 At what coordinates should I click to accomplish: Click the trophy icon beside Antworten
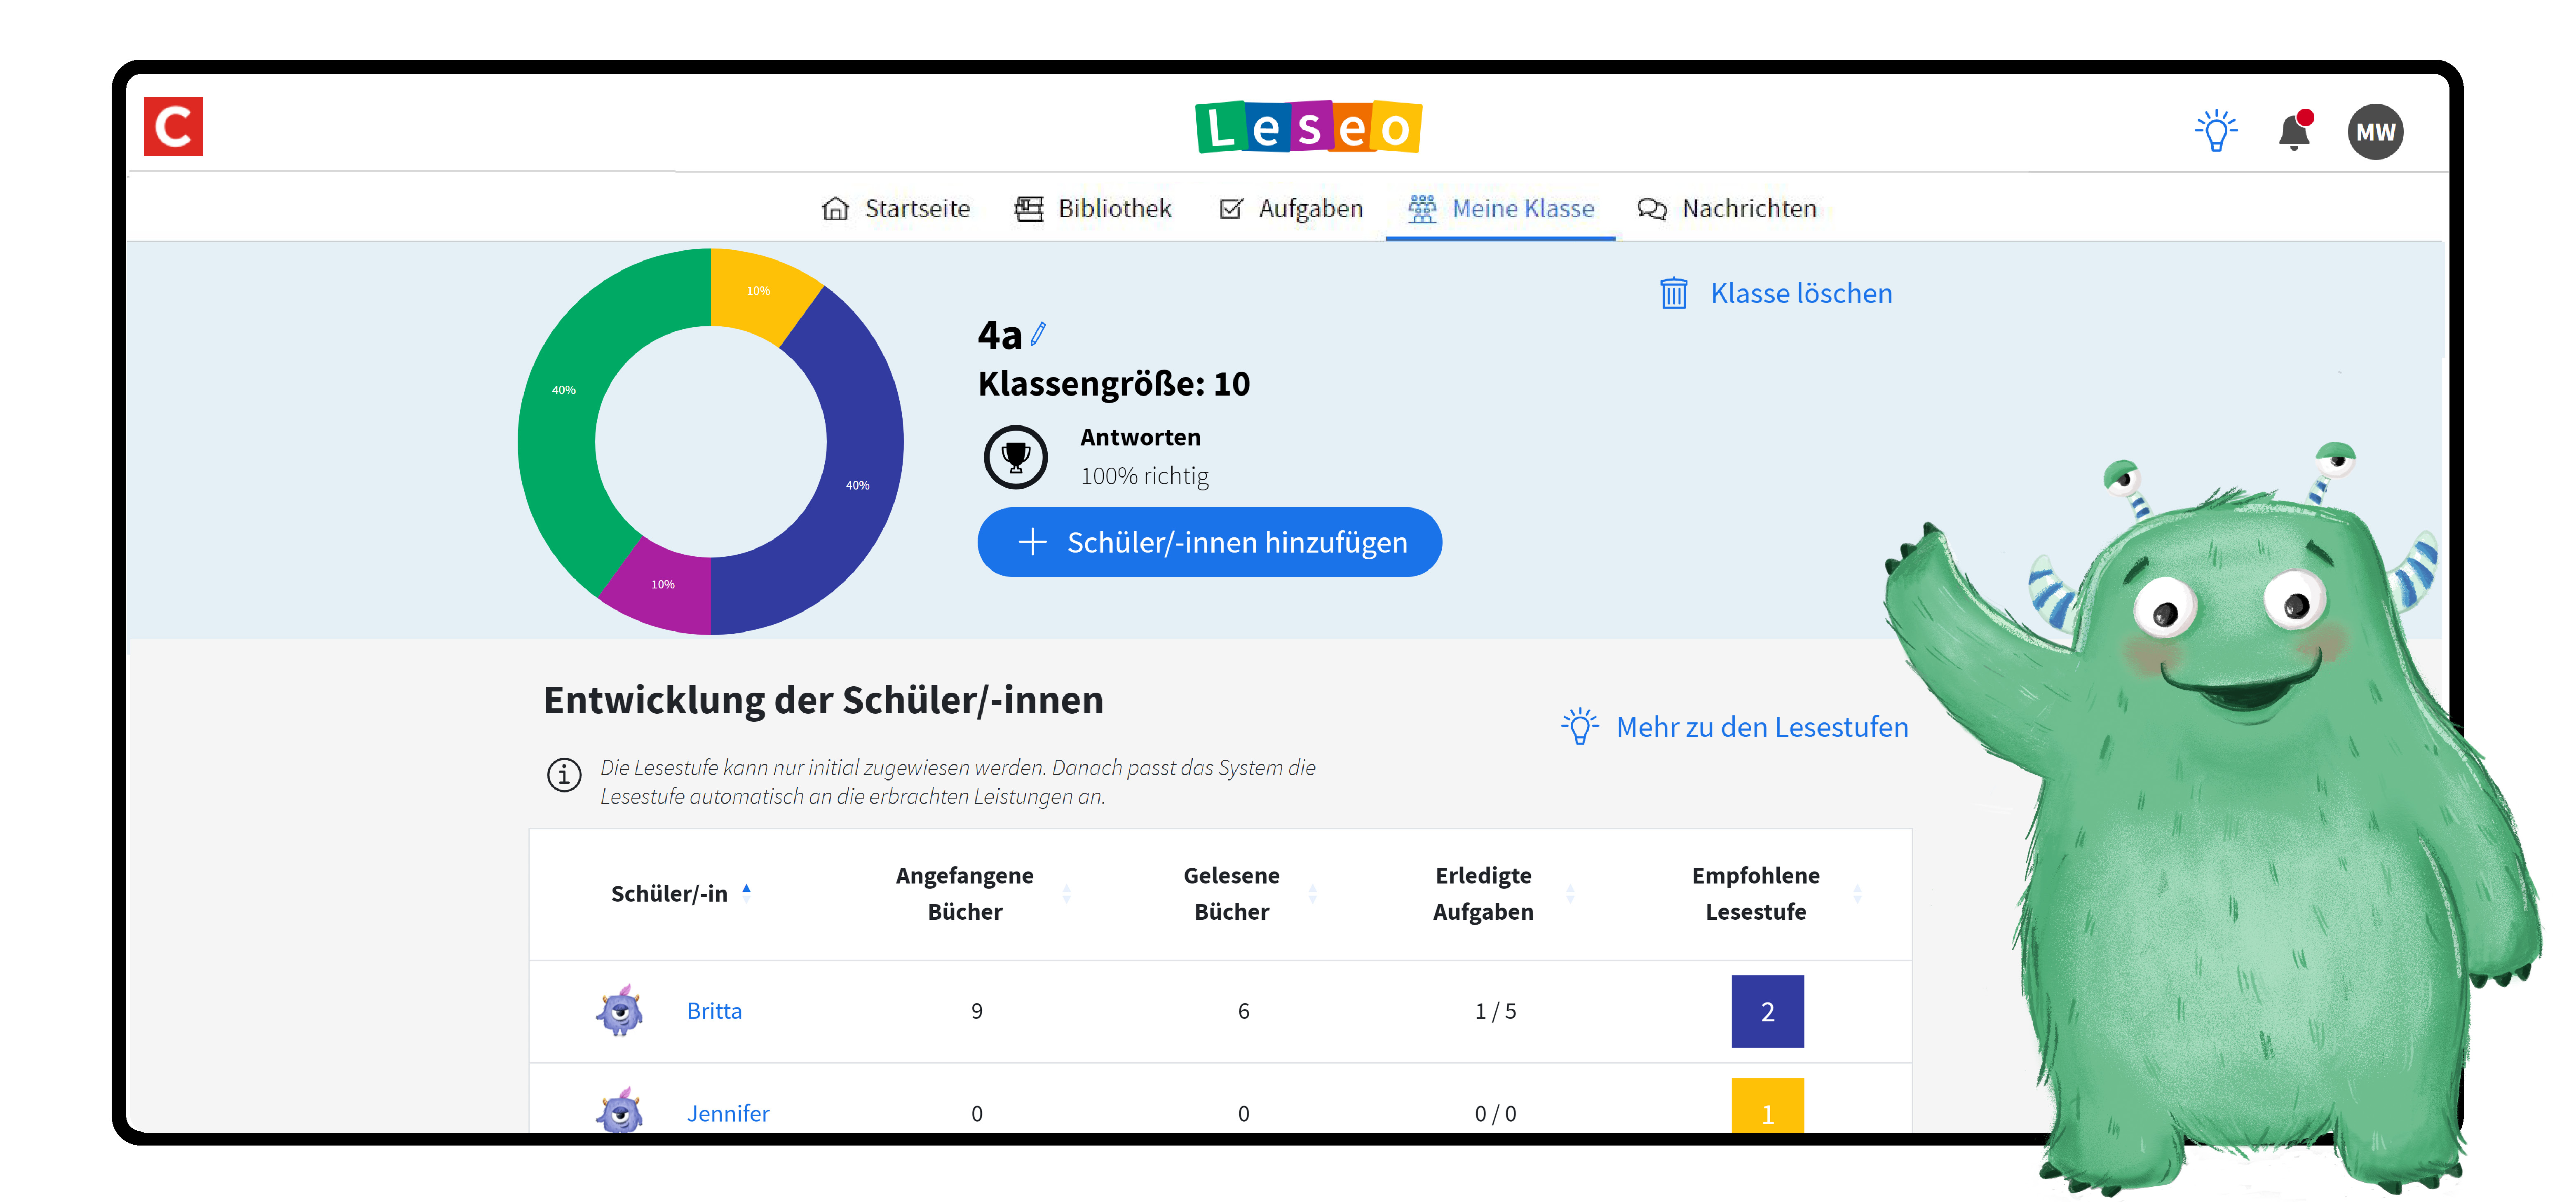tap(1015, 457)
